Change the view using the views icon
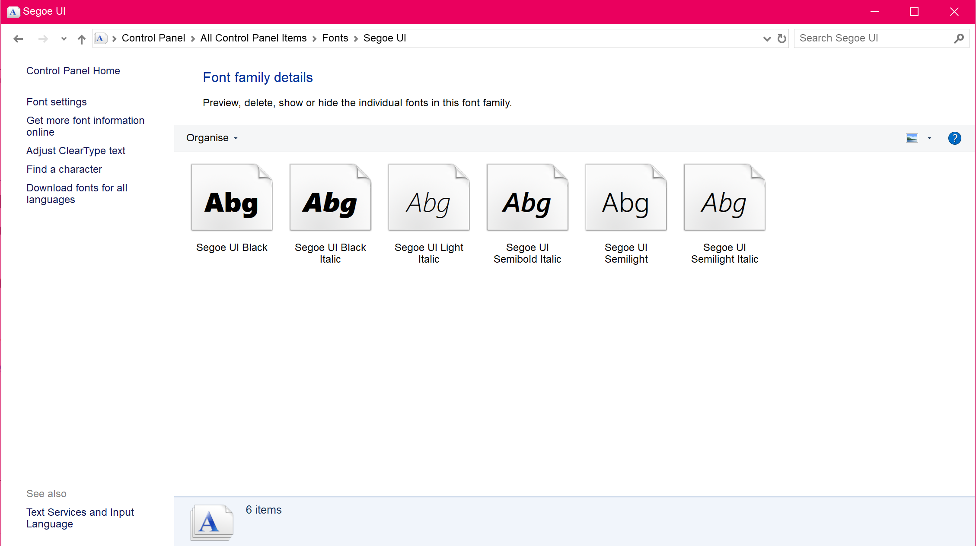Image resolution: width=976 pixels, height=546 pixels. [x=912, y=138]
